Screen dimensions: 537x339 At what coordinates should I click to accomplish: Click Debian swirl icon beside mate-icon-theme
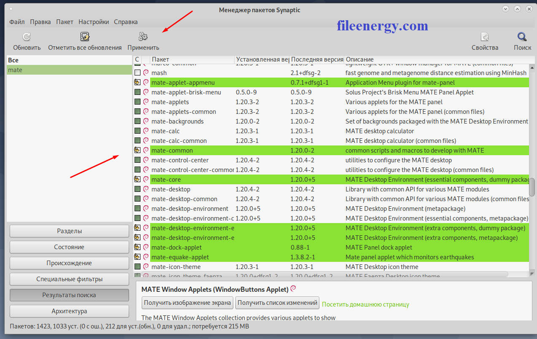click(x=146, y=266)
